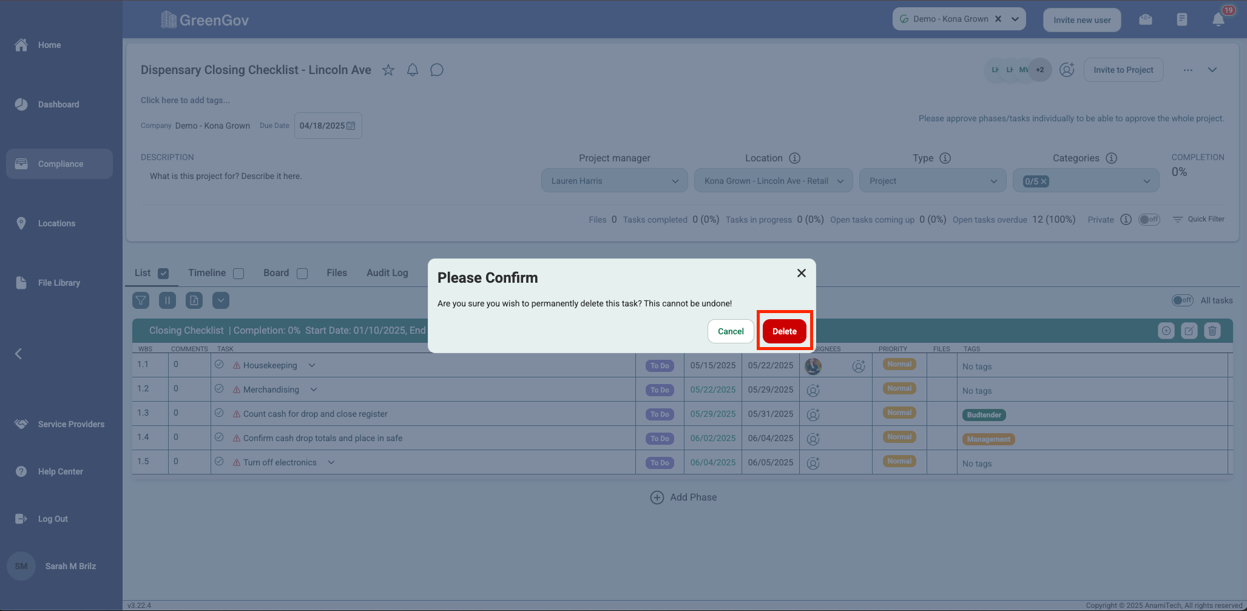Viewport: 1247px width, 611px height.
Task: Click the project description text area
Action: [226, 176]
